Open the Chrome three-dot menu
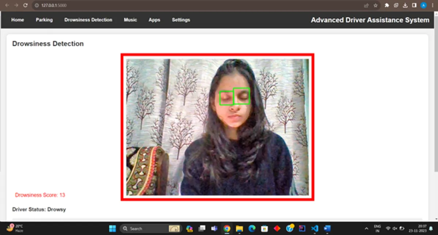 433,5
